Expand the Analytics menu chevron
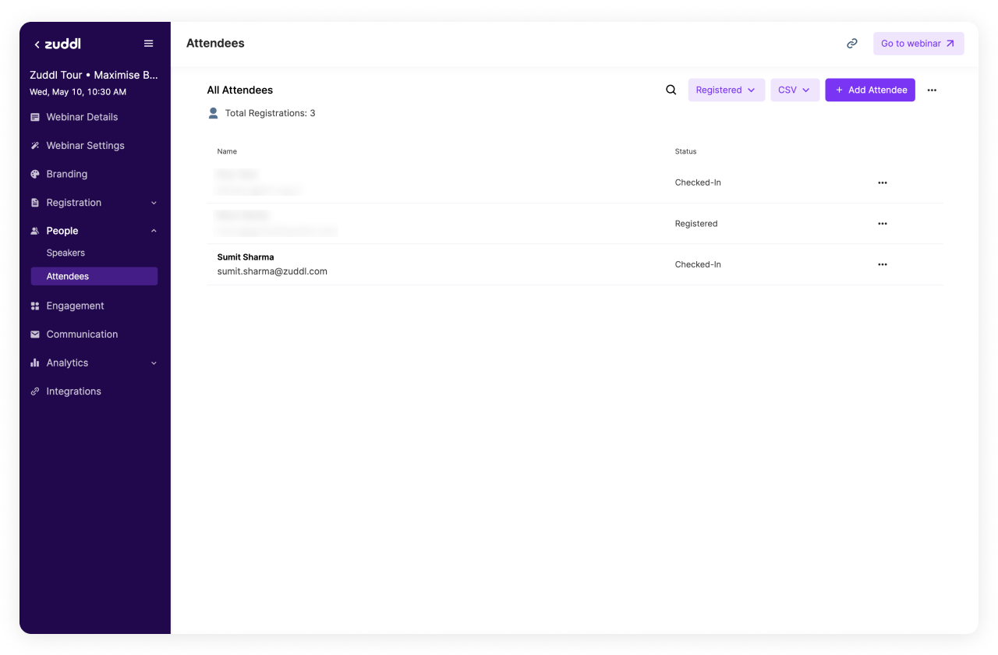 pos(154,363)
